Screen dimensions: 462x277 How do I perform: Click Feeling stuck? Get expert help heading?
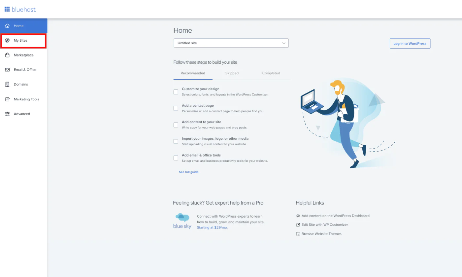pos(218,203)
